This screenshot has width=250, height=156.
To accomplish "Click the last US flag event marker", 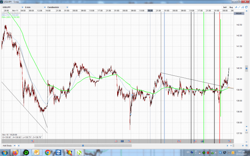I will point(229,141).
